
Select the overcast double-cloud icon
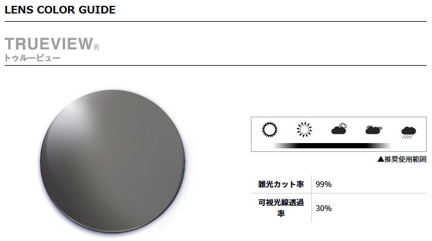tap(374, 130)
